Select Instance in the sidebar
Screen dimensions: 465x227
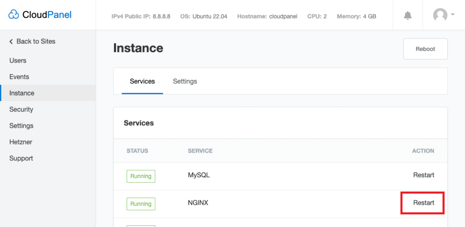pos(22,93)
